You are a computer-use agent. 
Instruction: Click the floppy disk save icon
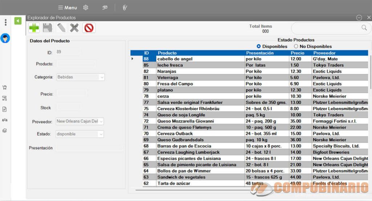48,28
